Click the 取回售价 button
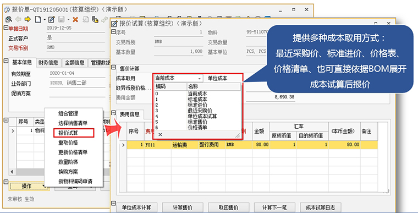Image resolution: width=418 pixels, height=213 pixels. pos(228,207)
